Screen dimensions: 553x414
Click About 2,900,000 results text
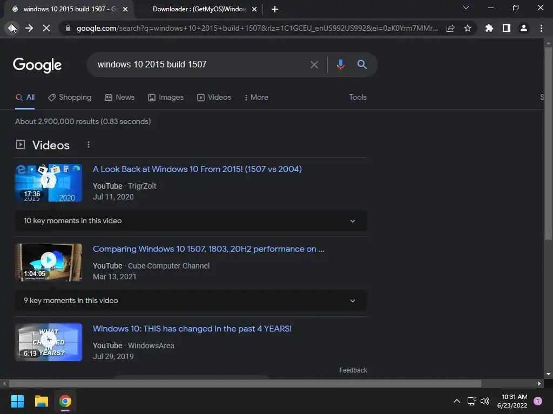[83, 121]
